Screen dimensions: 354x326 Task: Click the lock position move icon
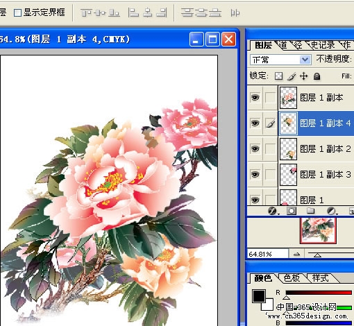304,76
